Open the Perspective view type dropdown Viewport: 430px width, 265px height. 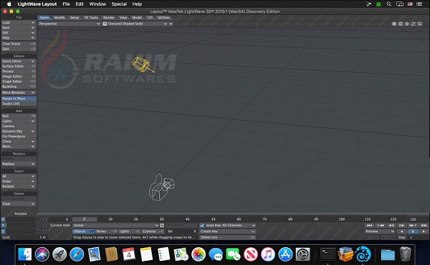(70, 24)
